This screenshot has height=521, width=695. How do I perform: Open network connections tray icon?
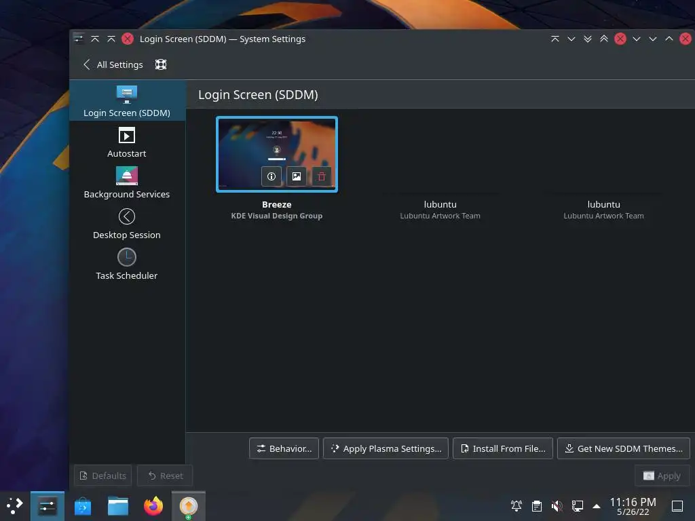coord(578,505)
